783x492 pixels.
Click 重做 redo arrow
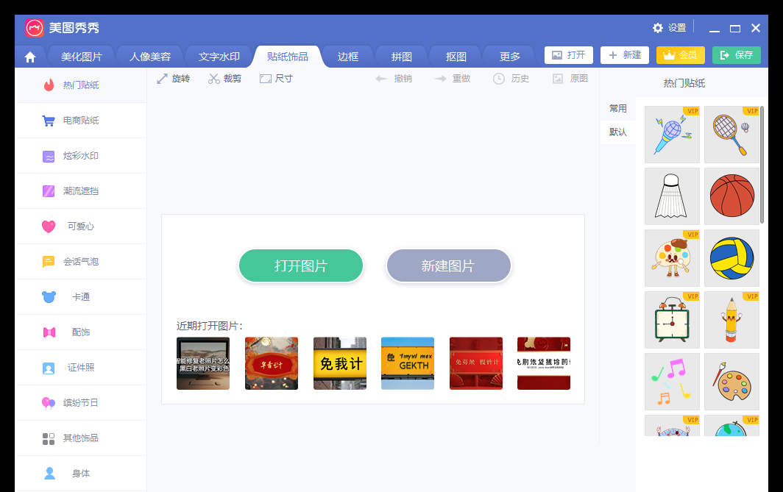[x=453, y=79]
